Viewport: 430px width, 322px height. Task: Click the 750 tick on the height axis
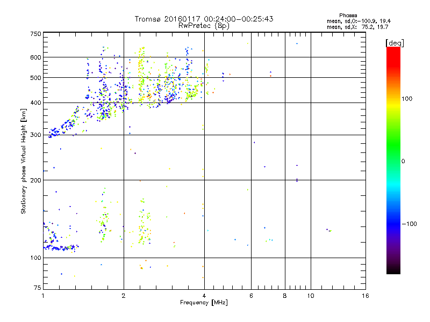pyautogui.click(x=35, y=34)
